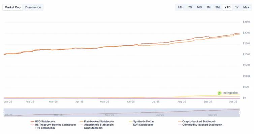Toggle Fiat-backed Stablecoin legend series
Viewport: 254px width, 134px height.
click(96, 121)
